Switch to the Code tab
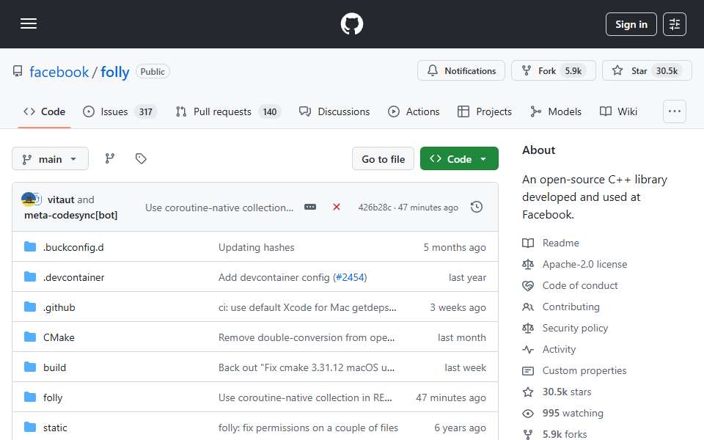Image resolution: width=704 pixels, height=440 pixels. (x=45, y=111)
